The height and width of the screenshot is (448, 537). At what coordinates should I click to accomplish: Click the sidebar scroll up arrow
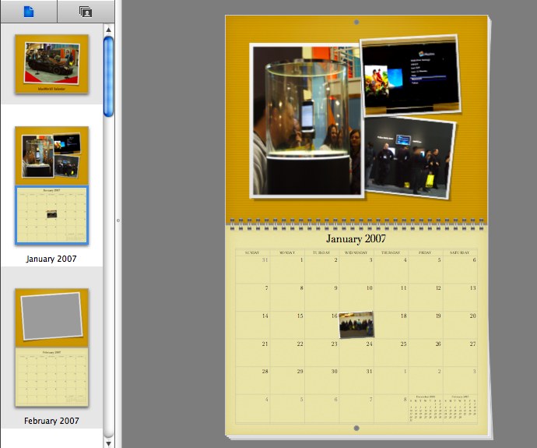pyautogui.click(x=108, y=30)
